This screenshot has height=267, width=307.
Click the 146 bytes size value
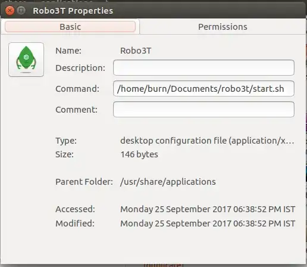139,154
